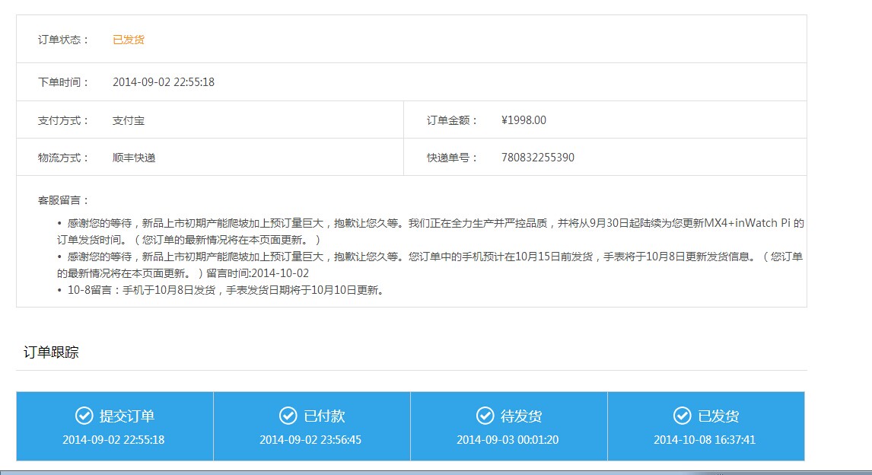Click the 提交订单 step label
The height and width of the screenshot is (475, 872).
(127, 416)
